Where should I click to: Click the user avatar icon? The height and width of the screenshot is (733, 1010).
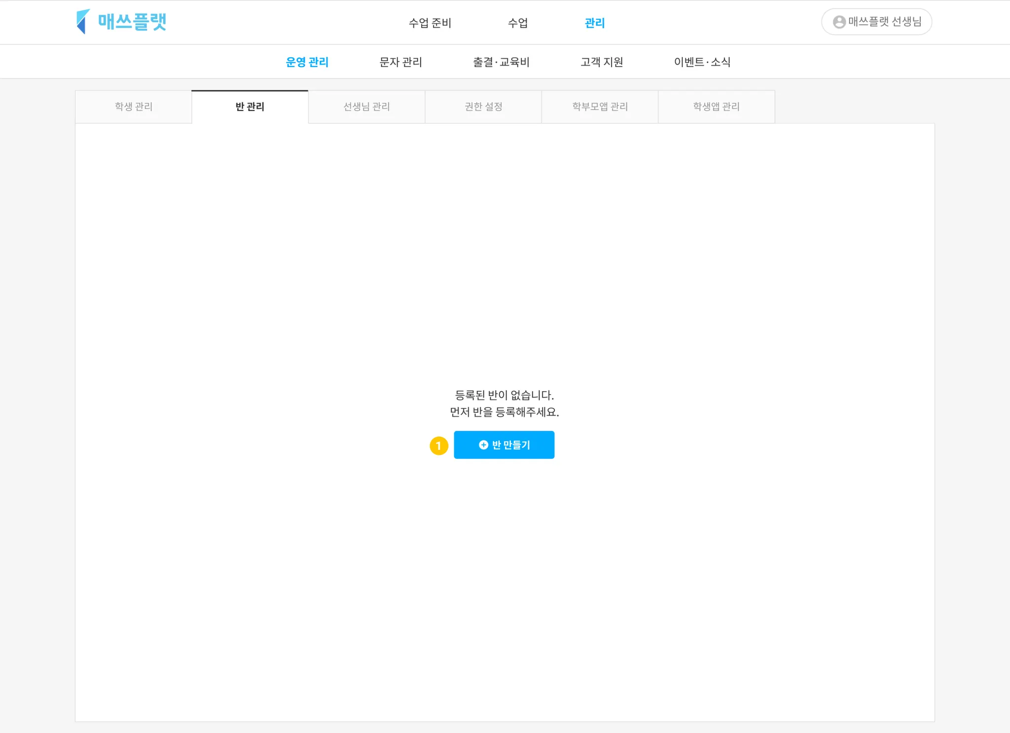coord(839,22)
